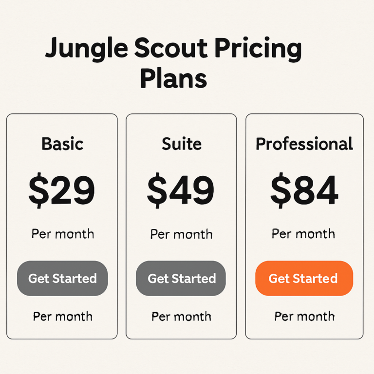Select the $29 price text
Viewport: 374px width, 374px height.
pos(62,190)
